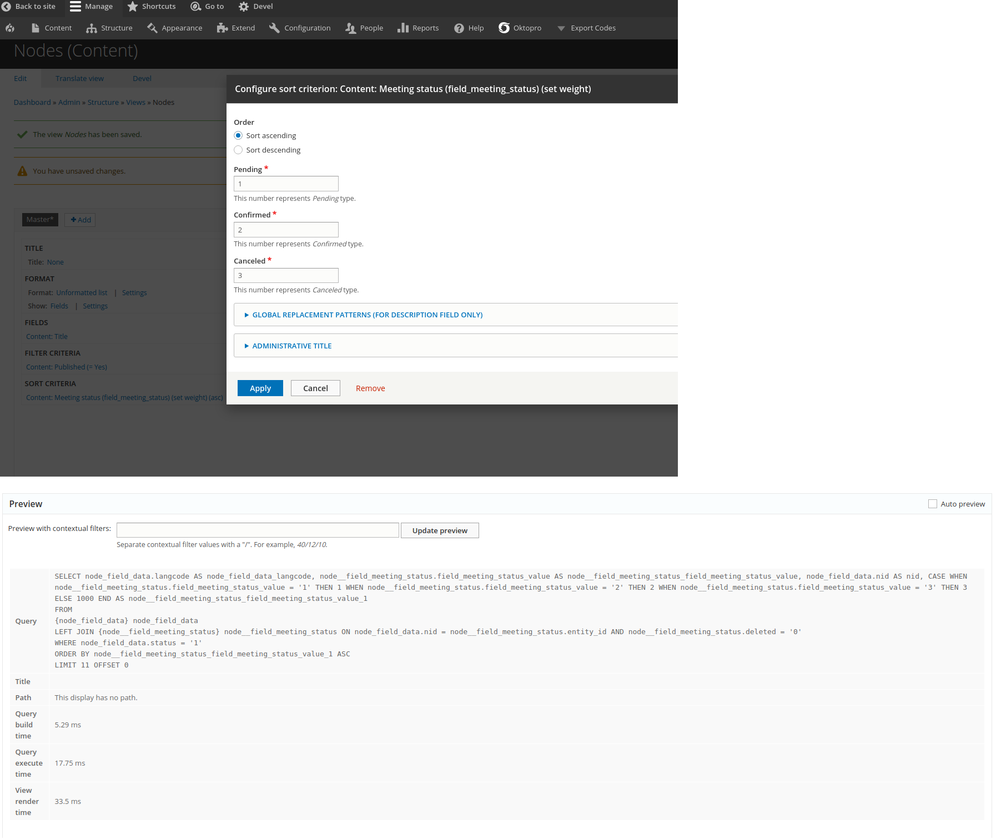Click the Structure menu icon
This screenshot has height=840, width=996.
[92, 28]
